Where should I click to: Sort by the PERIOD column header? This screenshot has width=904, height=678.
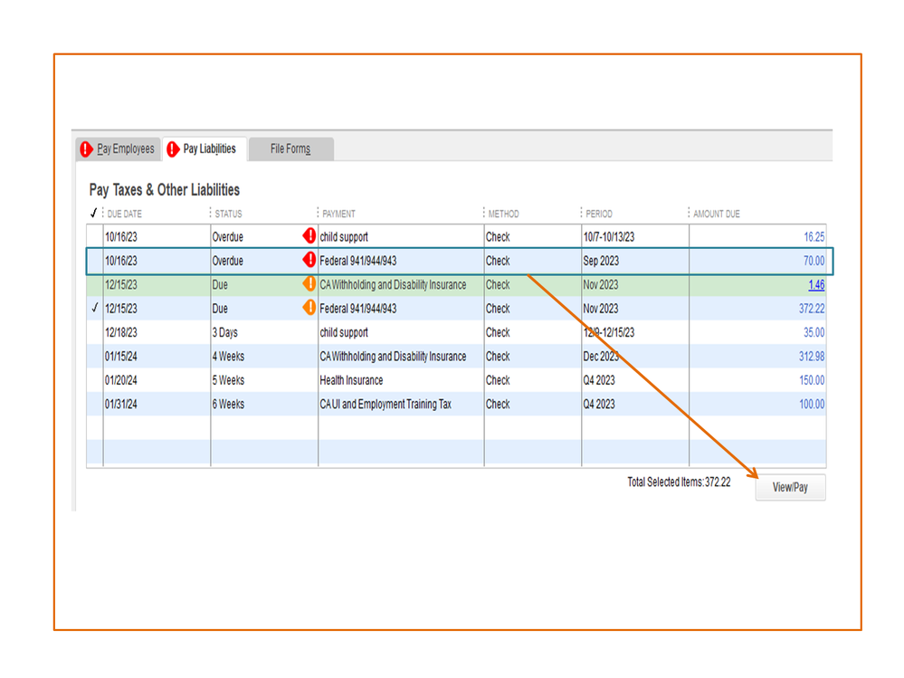click(598, 214)
